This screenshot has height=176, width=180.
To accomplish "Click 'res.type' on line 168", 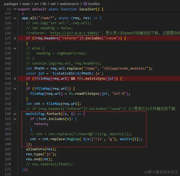I will click(x=34, y=154).
